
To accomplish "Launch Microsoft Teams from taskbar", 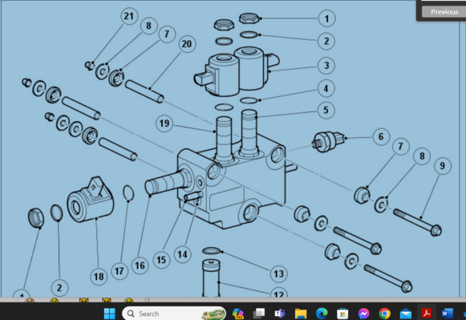I will (280, 314).
